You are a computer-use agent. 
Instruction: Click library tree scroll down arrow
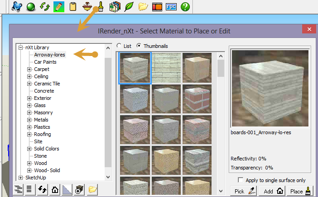pos(108,177)
